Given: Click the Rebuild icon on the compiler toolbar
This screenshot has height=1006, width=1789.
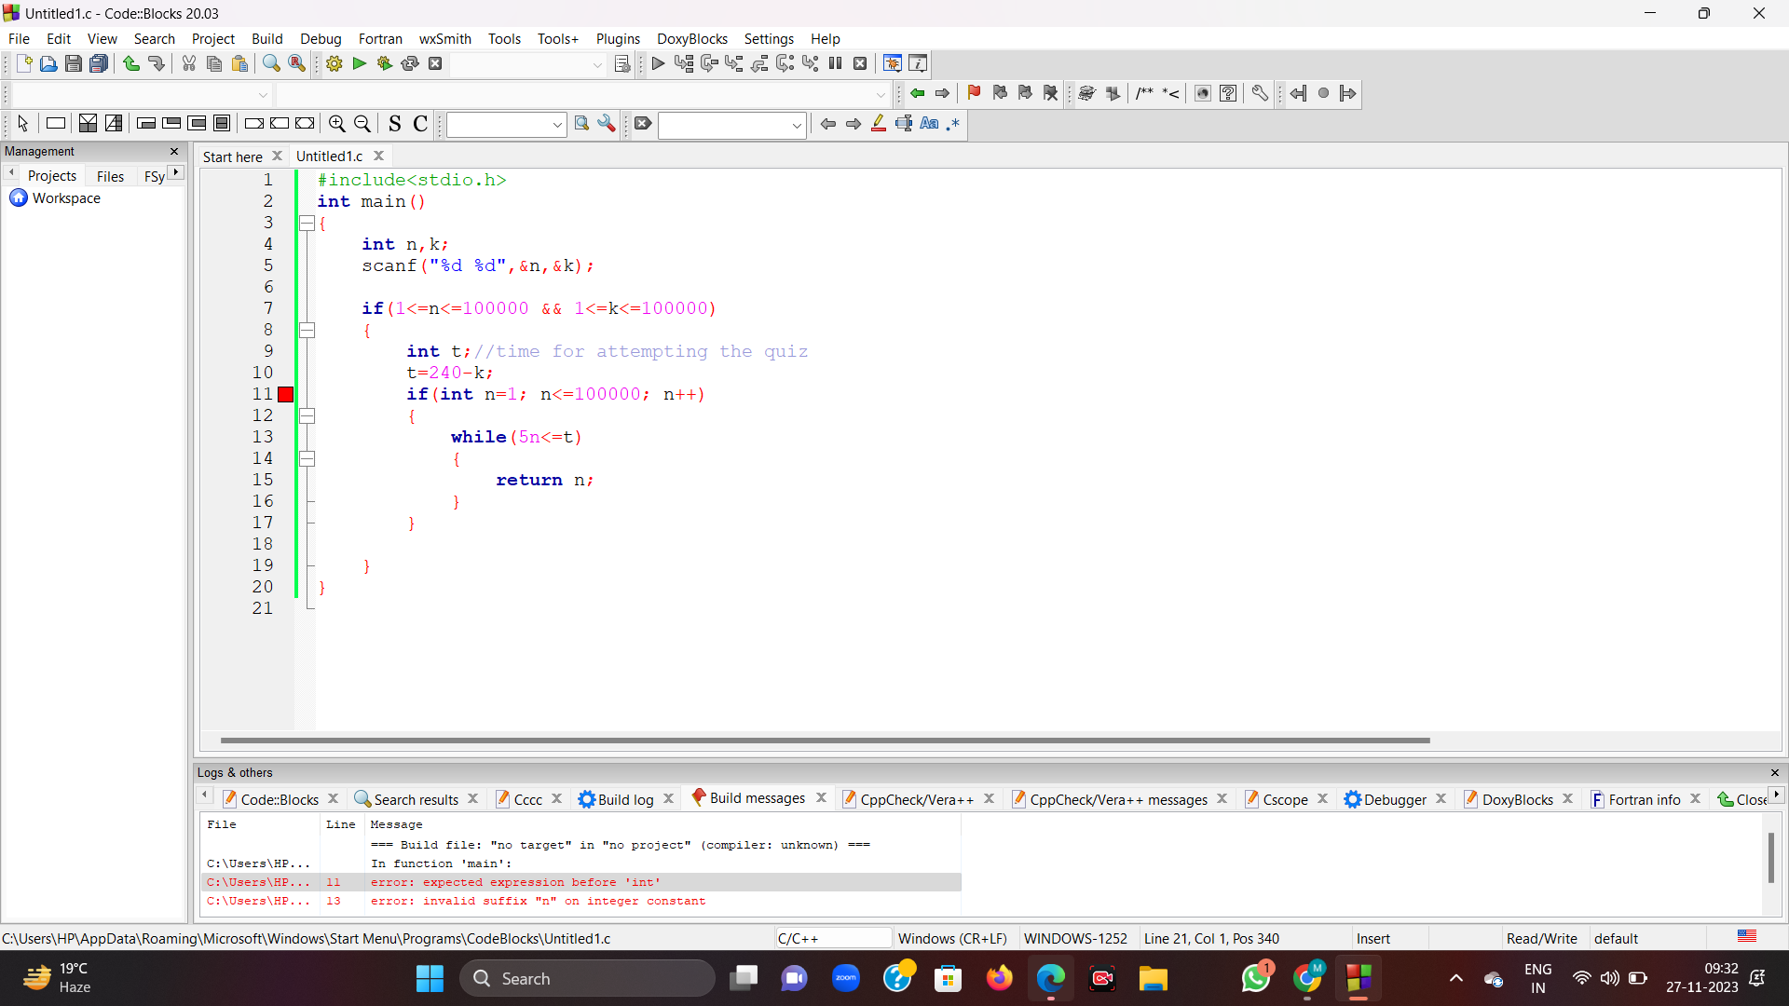Looking at the screenshot, I should pos(410,63).
